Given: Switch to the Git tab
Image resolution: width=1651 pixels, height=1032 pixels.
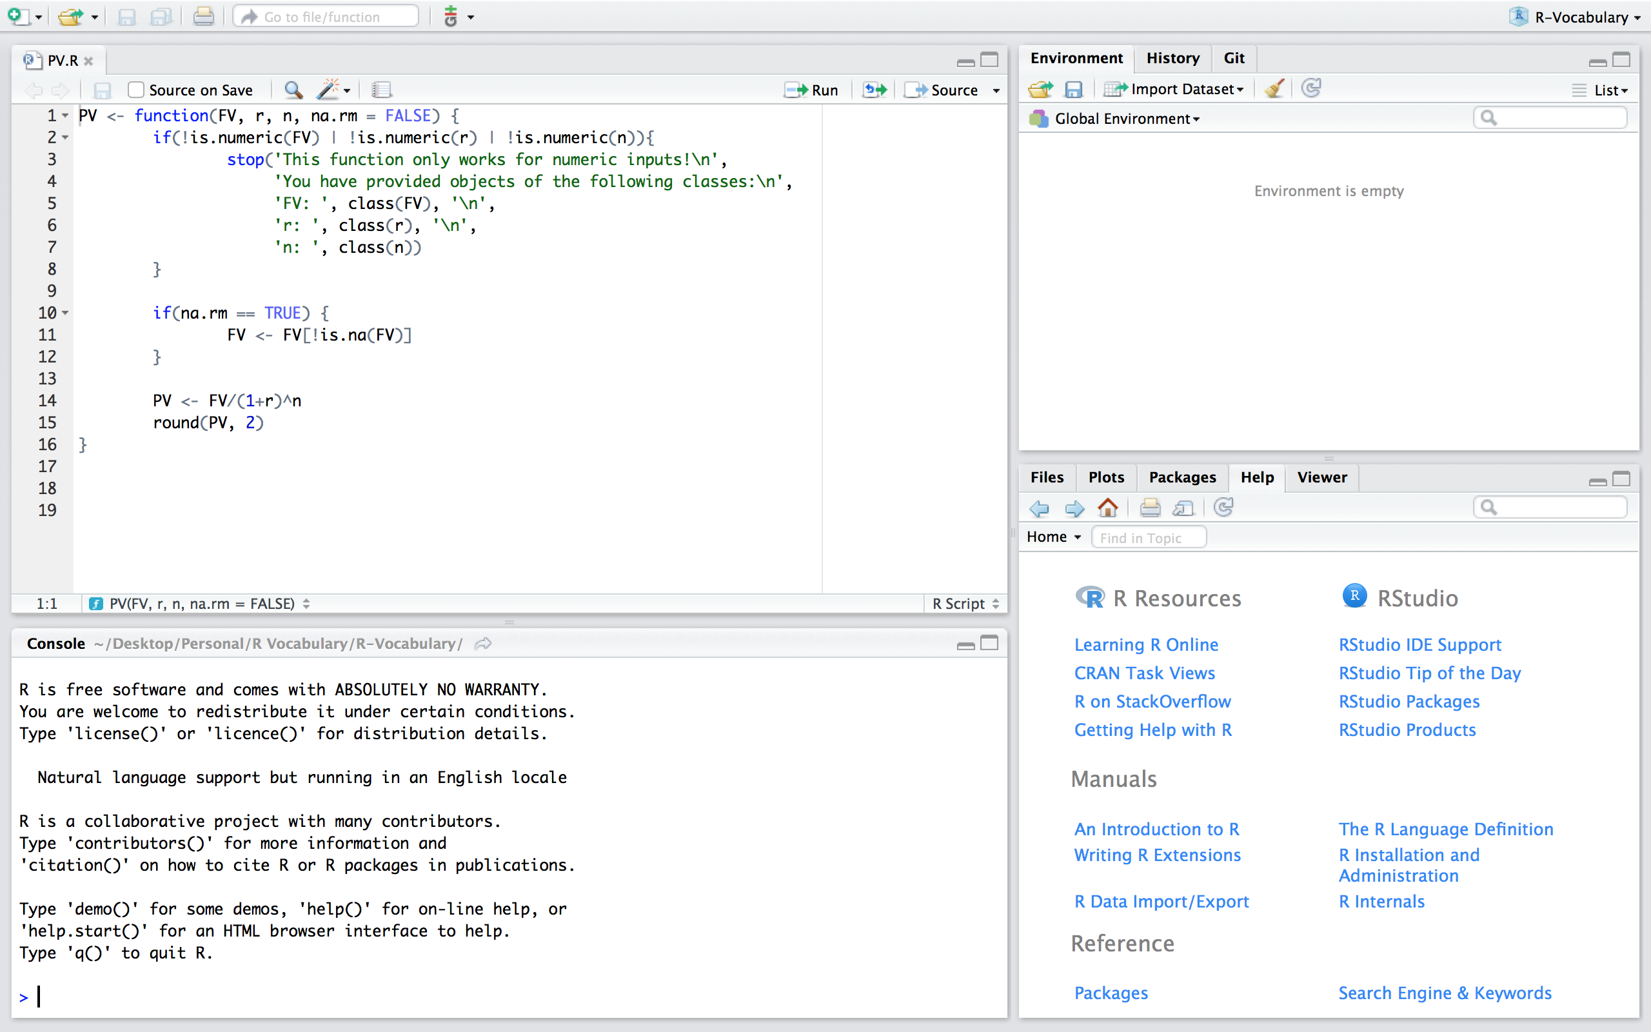Looking at the screenshot, I should coord(1234,58).
